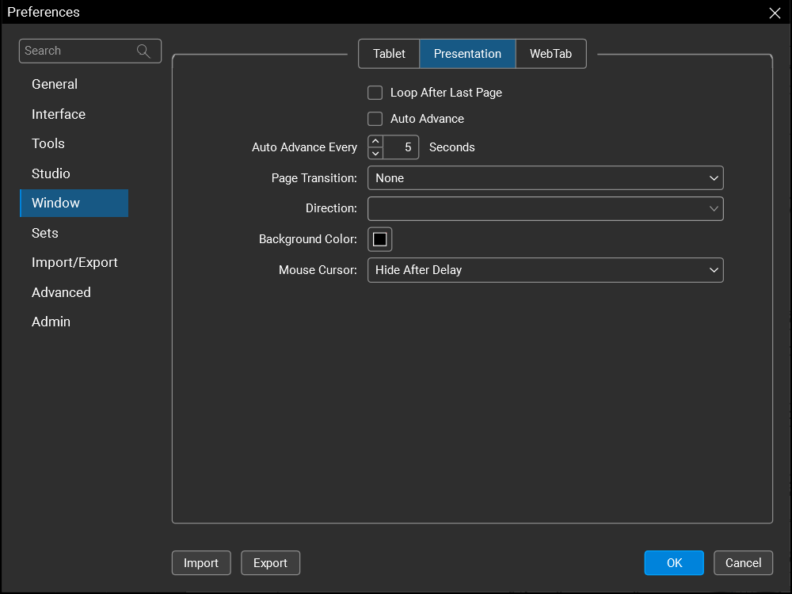The height and width of the screenshot is (594, 792).
Task: Decrease Auto Advance seconds with down arrow
Action: pos(375,153)
